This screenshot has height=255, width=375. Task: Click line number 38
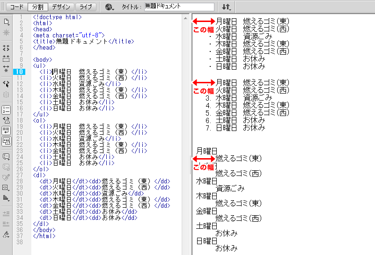tap(20, 242)
